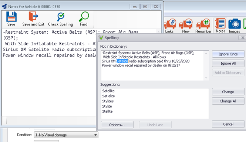
Task: Click the Change All button
Action: 228,101
